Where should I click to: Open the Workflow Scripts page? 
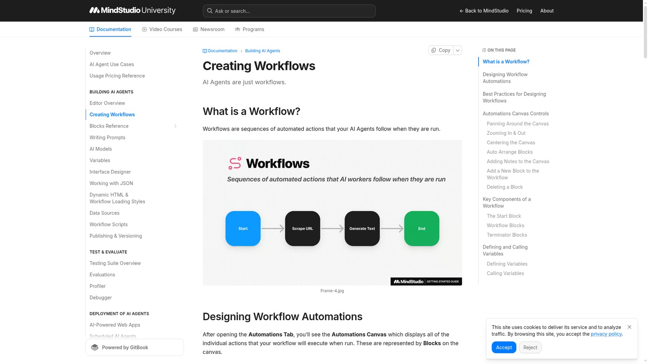point(108,225)
